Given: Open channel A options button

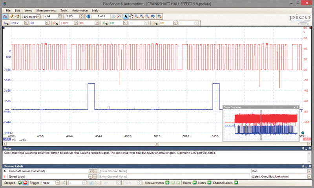Looking at the screenshot, I should (5, 23).
